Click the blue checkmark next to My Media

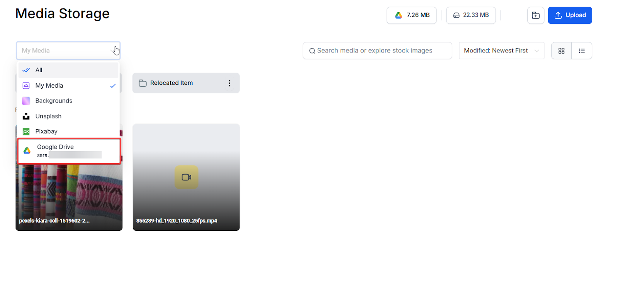pyautogui.click(x=113, y=86)
